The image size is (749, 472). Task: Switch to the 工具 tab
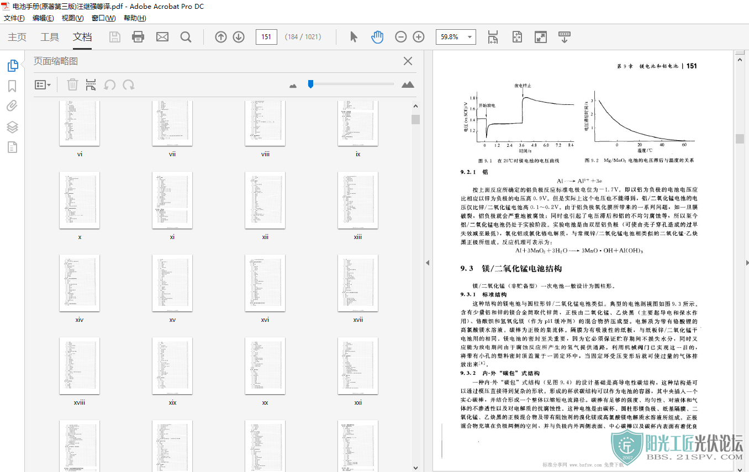point(50,37)
